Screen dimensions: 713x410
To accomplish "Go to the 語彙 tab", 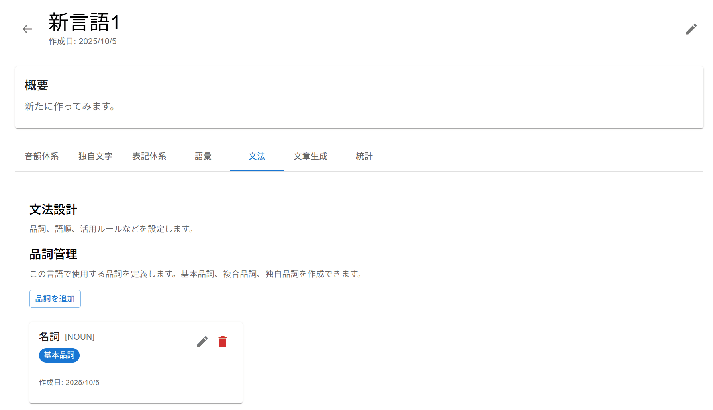I will click(x=203, y=156).
